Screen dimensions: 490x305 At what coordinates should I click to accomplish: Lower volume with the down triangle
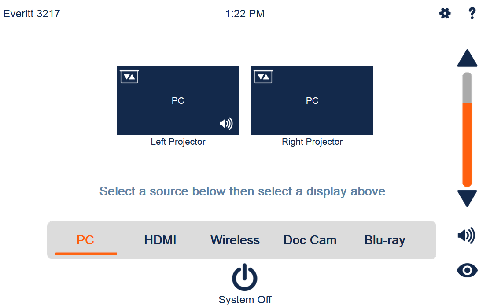click(x=467, y=198)
